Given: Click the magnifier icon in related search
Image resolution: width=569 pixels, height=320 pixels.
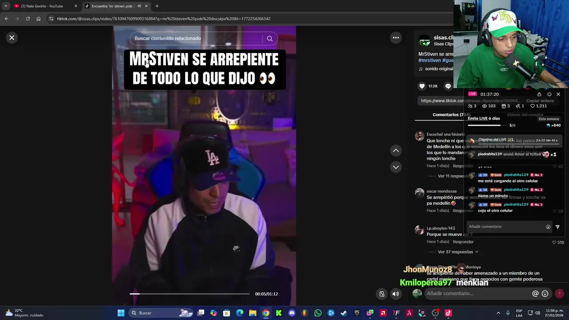Looking at the screenshot, I should point(269,38).
